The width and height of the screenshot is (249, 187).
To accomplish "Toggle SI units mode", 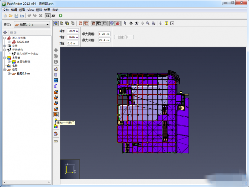I will (x=48, y=16).
